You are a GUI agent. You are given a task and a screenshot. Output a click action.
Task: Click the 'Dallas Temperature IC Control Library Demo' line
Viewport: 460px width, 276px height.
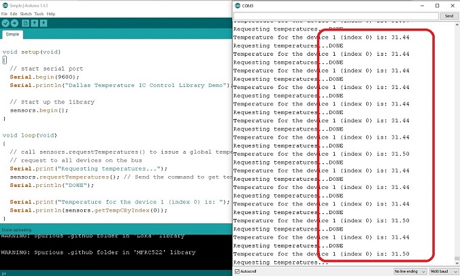pos(121,85)
